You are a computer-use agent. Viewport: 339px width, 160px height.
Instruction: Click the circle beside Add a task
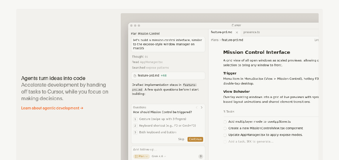[225, 142]
